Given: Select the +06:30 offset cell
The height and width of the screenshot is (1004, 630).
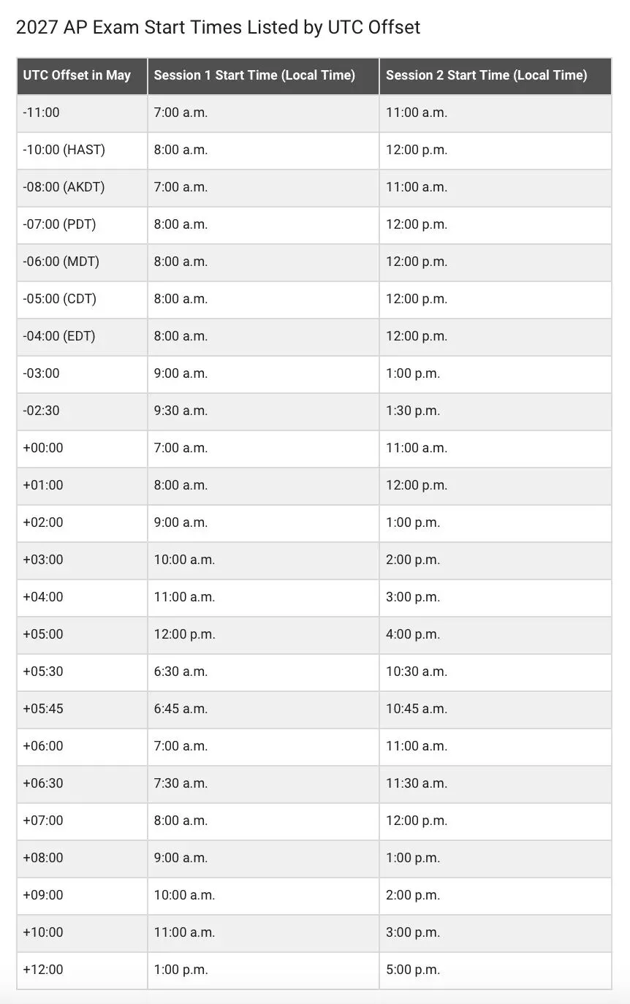Looking at the screenshot, I should tap(82, 784).
